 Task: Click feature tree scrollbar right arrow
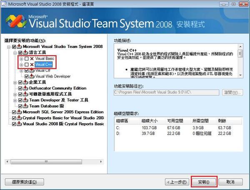pyautogui.click(x=101, y=162)
